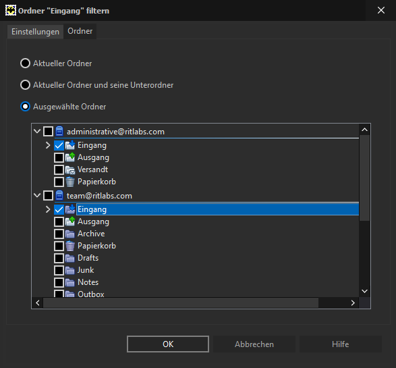
Task: Click the Versandt sent folder icon
Action: pos(70,170)
